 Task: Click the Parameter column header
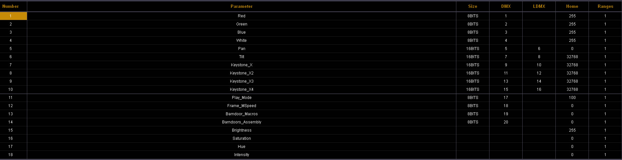(241, 6)
